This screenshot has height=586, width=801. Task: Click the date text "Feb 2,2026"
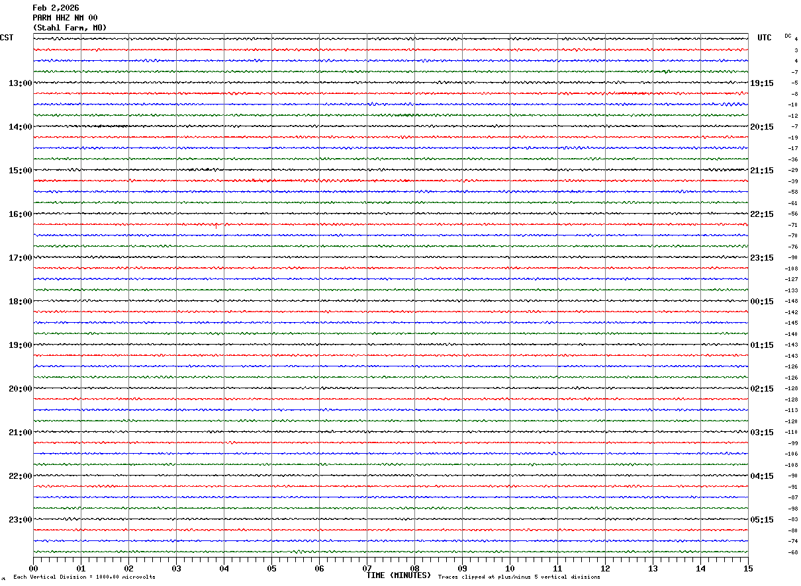(56, 8)
